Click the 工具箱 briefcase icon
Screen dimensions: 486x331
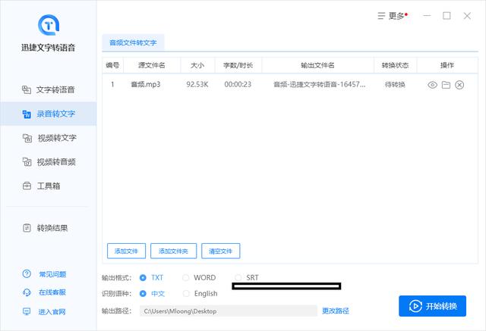point(27,186)
